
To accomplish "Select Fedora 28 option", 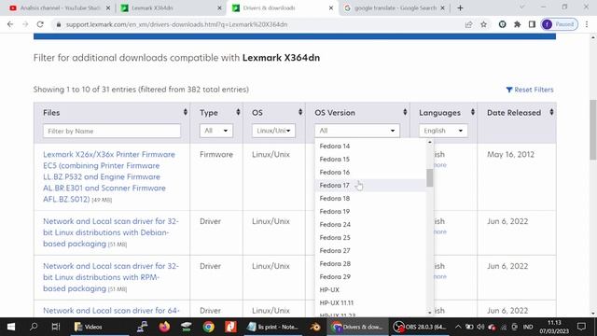I will coord(370,263).
